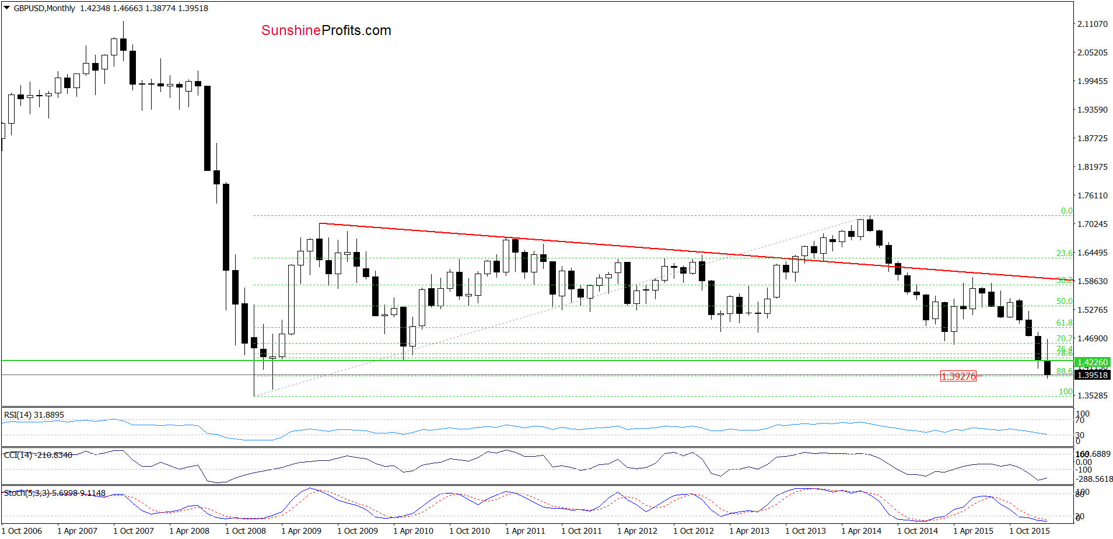This screenshot has width=1113, height=539.
Task: Select the red price label 1.39276
Action: 958,376
